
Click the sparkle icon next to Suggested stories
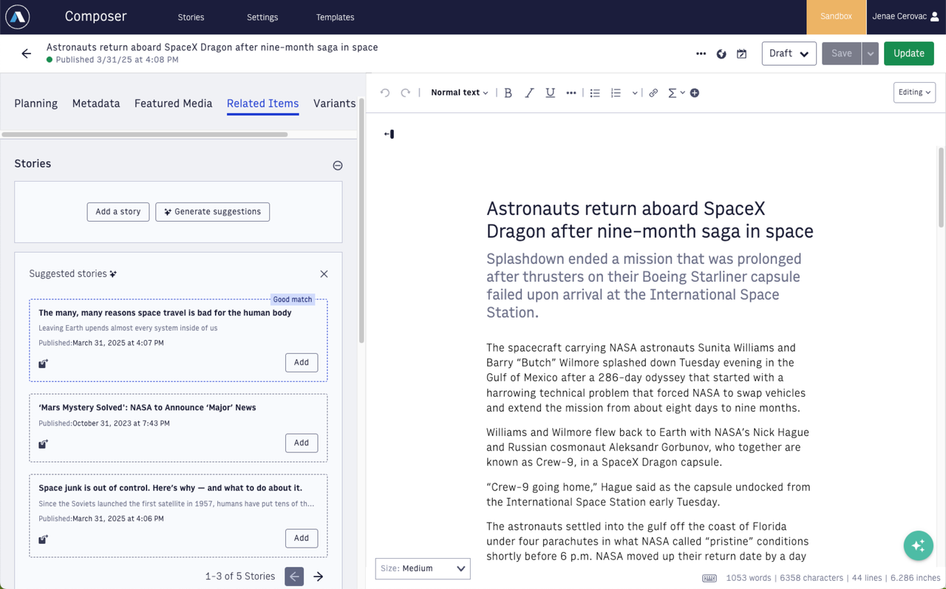[113, 274]
